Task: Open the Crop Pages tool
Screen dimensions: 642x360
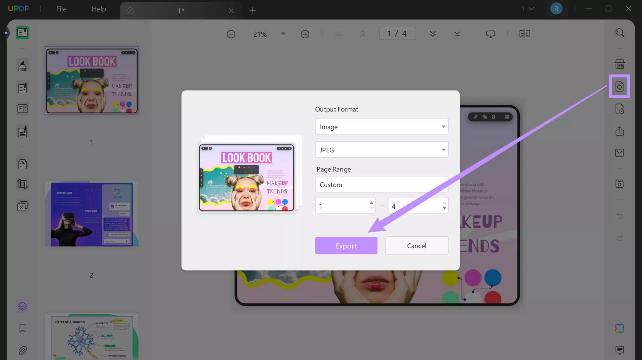Action: click(22, 184)
